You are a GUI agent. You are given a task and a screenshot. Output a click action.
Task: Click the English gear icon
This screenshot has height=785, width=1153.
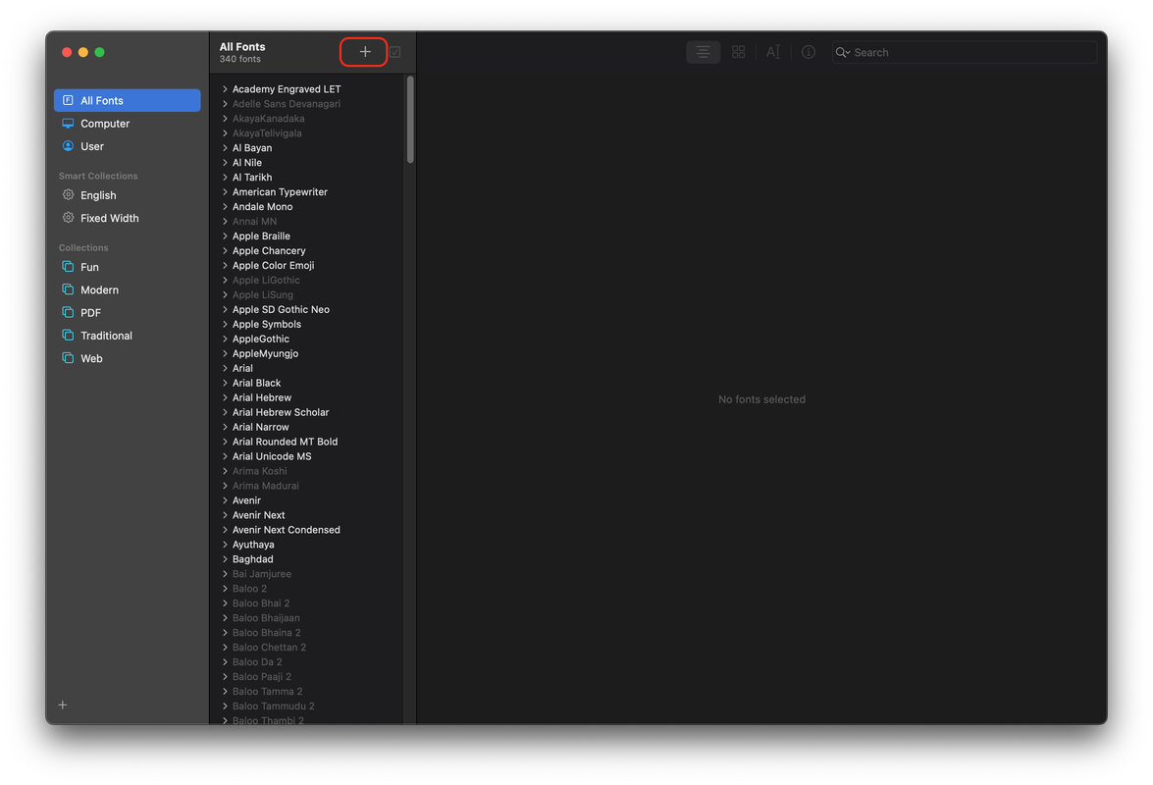(x=68, y=195)
